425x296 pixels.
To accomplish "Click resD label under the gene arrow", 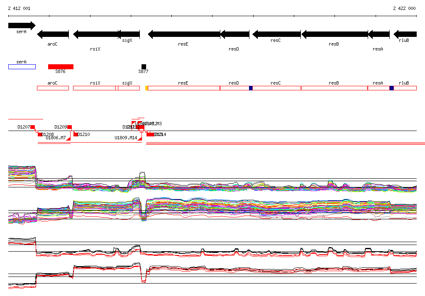I will (x=234, y=49).
